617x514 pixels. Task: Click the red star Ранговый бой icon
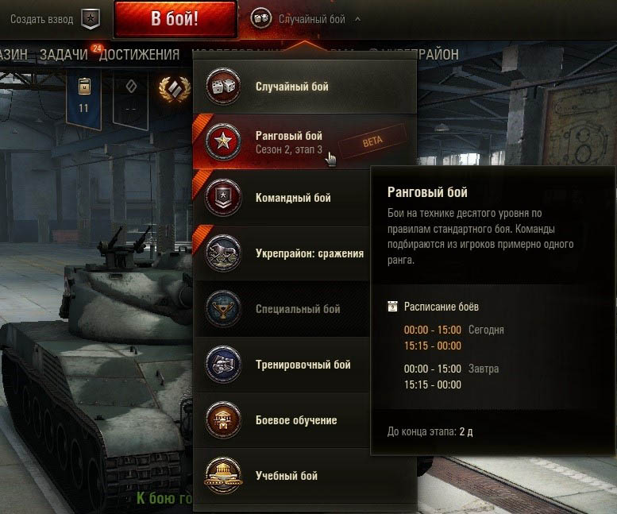pos(223,141)
